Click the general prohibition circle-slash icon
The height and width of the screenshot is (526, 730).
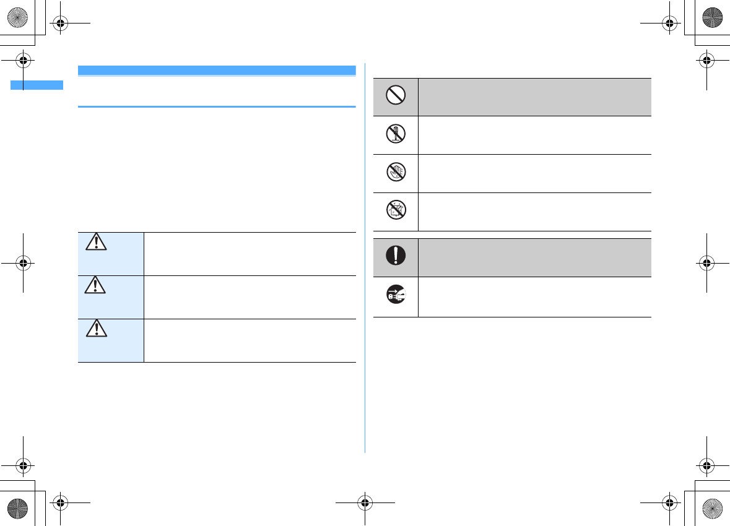click(397, 96)
